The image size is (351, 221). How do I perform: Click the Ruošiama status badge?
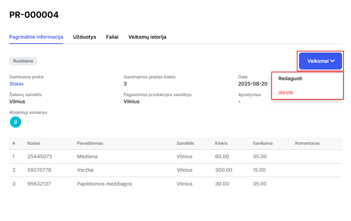click(x=23, y=61)
